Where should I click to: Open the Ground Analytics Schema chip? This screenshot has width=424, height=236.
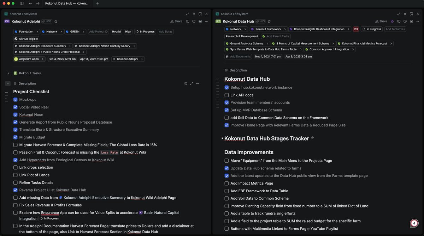click(247, 43)
